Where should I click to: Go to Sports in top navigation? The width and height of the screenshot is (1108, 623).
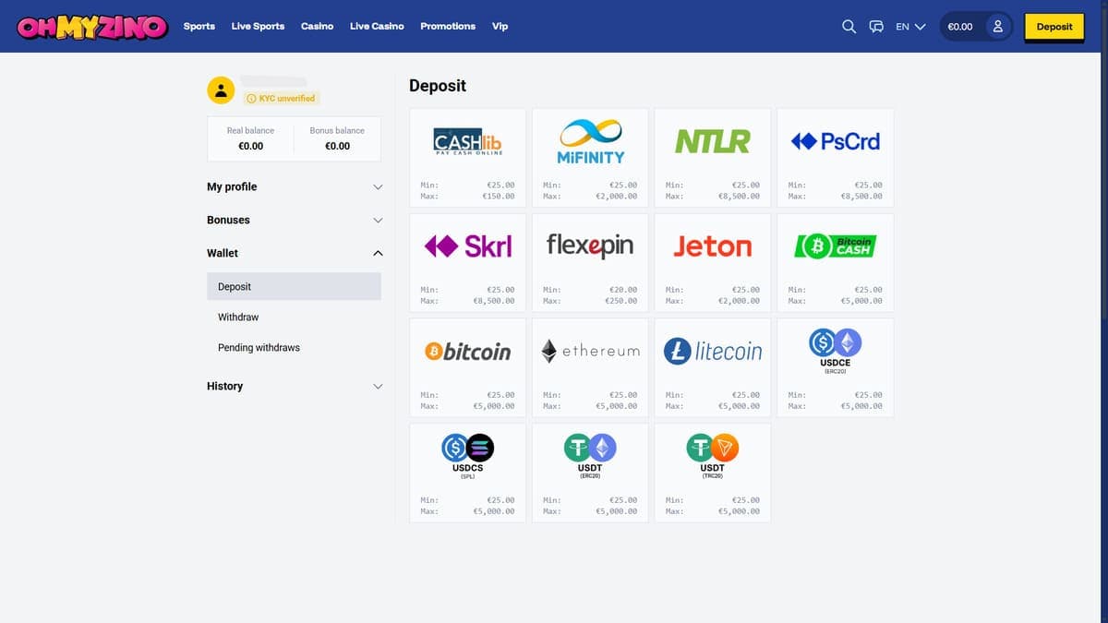point(199,26)
